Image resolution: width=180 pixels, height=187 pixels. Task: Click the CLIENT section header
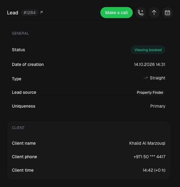pyautogui.click(x=18, y=128)
